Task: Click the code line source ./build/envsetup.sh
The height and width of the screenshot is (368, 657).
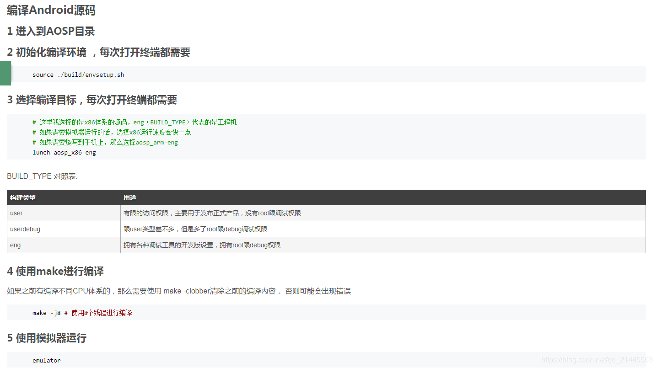Action: (x=78, y=75)
